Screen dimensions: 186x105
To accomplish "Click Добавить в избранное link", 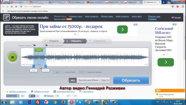I will 18,92.
